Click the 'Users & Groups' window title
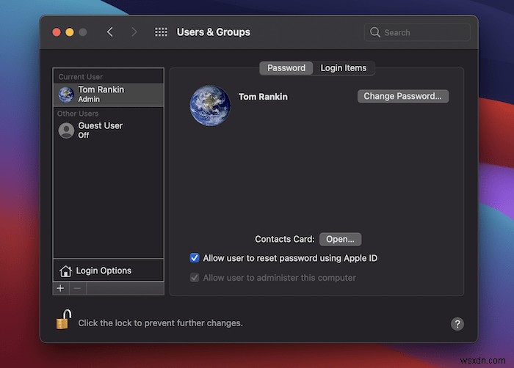514x368 pixels. point(214,32)
